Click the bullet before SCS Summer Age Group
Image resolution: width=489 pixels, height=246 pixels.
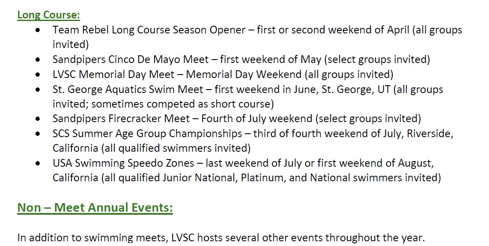coord(39,134)
